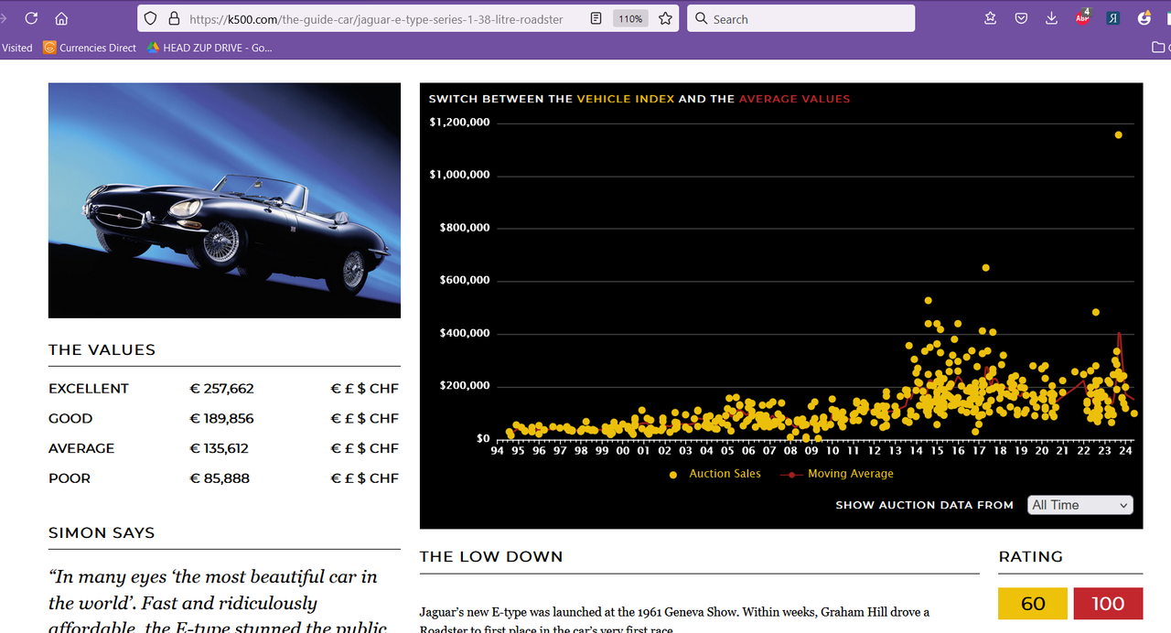Reload the current page
Viewport: 1171px width, 633px height.
tap(31, 18)
